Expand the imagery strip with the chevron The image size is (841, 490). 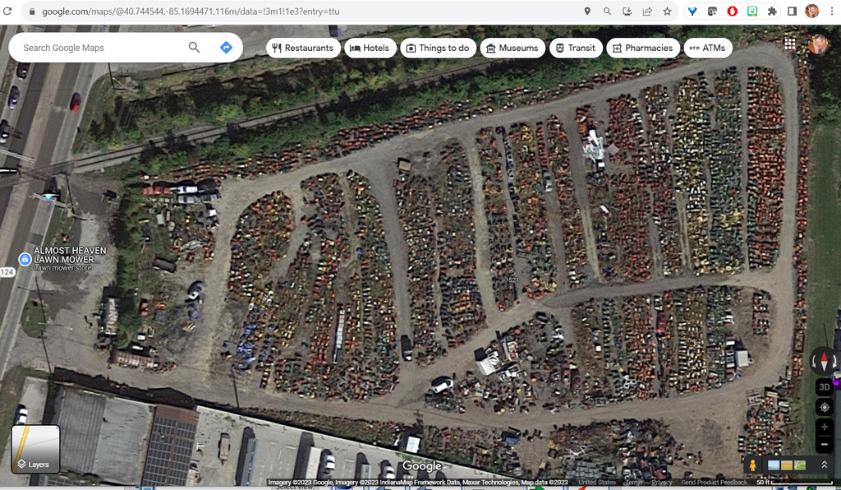point(825,465)
